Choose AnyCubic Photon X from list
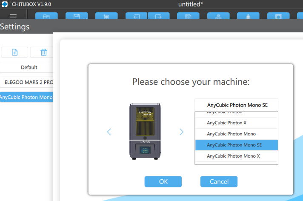The width and height of the screenshot is (303, 201). (x=237, y=123)
